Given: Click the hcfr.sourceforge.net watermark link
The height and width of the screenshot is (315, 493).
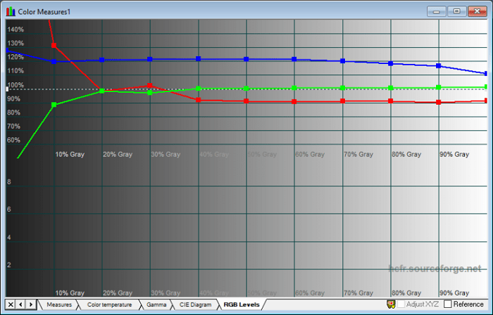Looking at the screenshot, I should click(437, 269).
